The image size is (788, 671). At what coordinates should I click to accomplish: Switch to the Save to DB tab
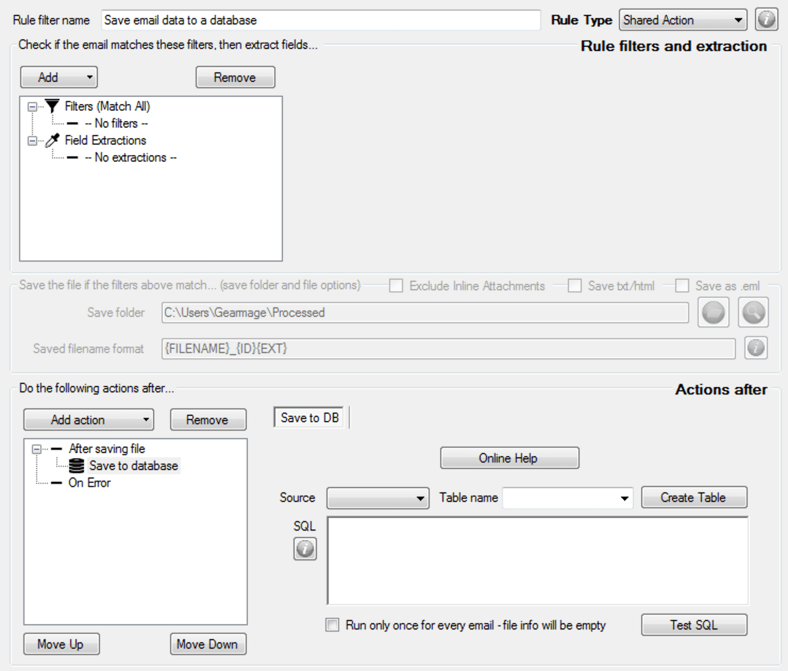[309, 418]
